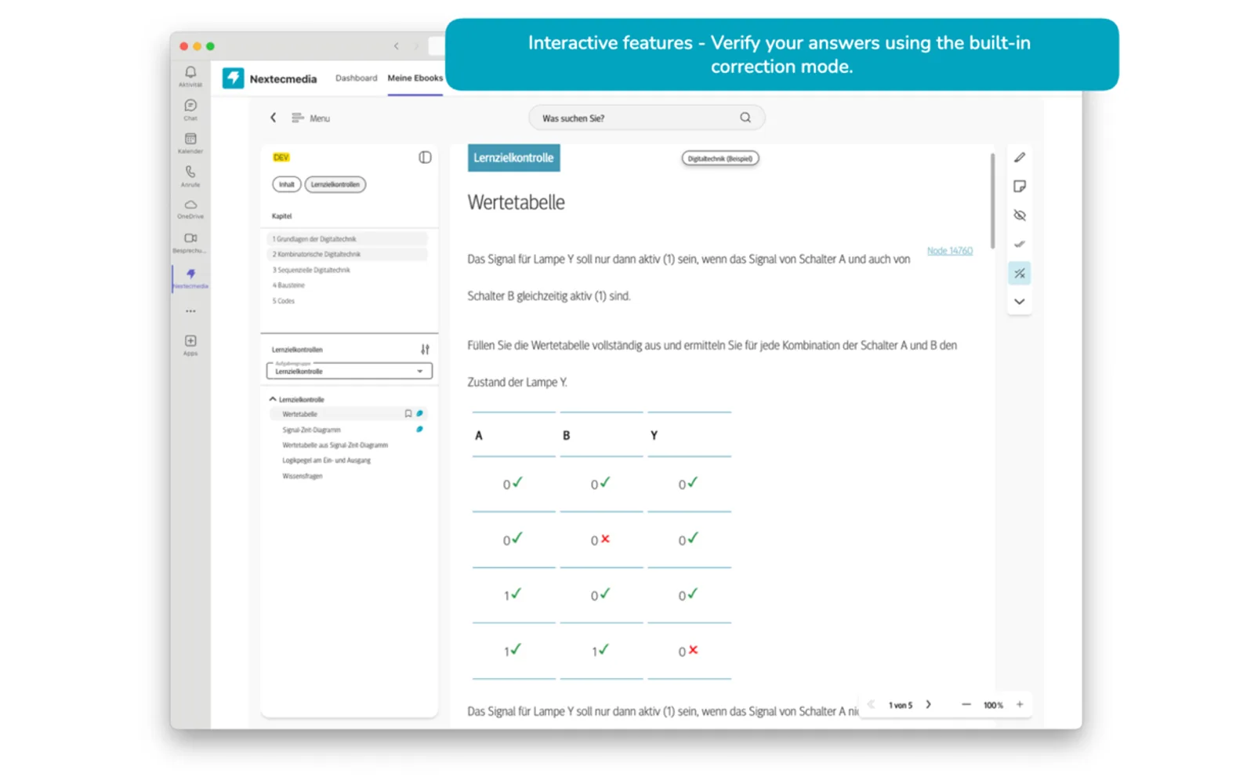This screenshot has height=784, width=1254.
Task: Open Apps store icon in sidebar
Action: (x=190, y=345)
